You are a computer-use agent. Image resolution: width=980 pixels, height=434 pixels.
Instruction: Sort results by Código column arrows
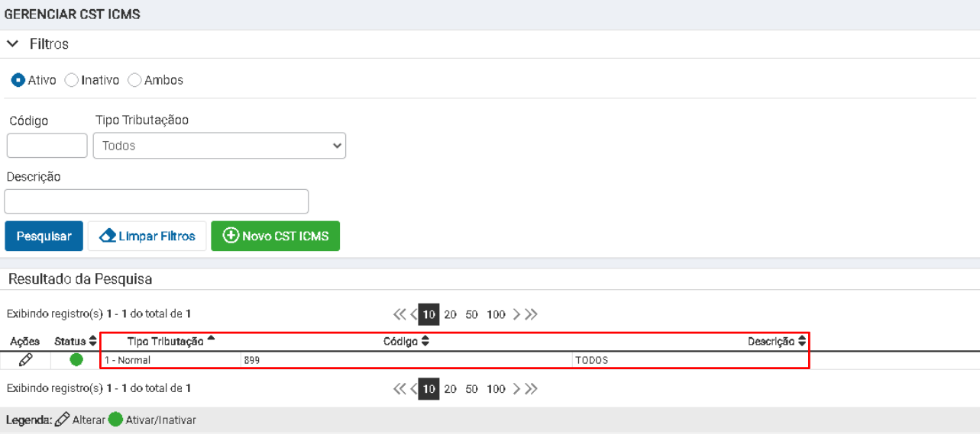[x=425, y=342]
